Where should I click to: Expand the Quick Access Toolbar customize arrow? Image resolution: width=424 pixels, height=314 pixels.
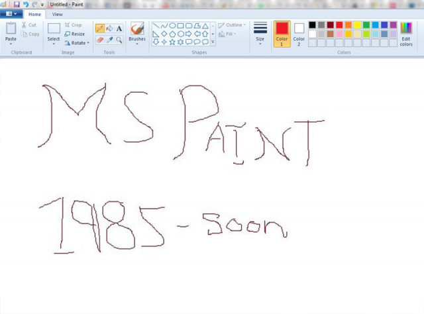coord(42,5)
